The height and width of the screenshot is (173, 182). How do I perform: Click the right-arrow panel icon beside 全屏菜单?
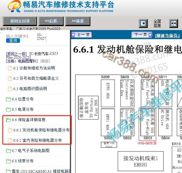pyautogui.click(x=143, y=23)
